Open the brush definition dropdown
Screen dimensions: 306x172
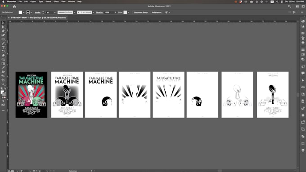pos(93,12)
